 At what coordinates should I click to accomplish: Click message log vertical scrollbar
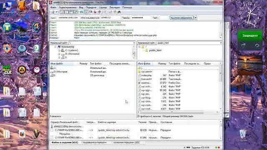221,30
